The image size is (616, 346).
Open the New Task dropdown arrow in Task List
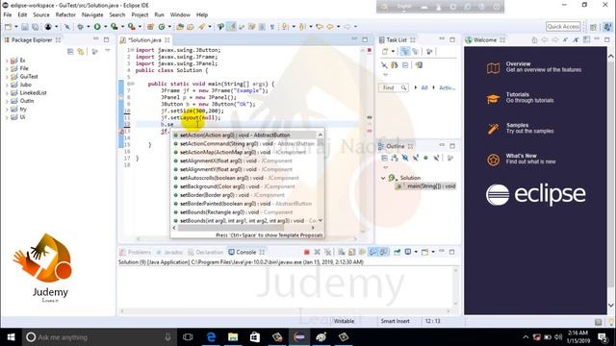393,51
